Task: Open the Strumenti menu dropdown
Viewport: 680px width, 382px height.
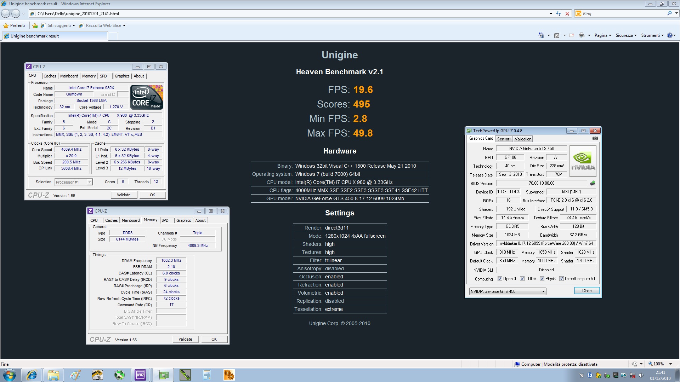Action: tap(652, 35)
